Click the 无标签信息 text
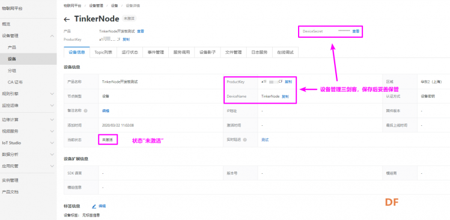450x220 pixels. [91, 215]
